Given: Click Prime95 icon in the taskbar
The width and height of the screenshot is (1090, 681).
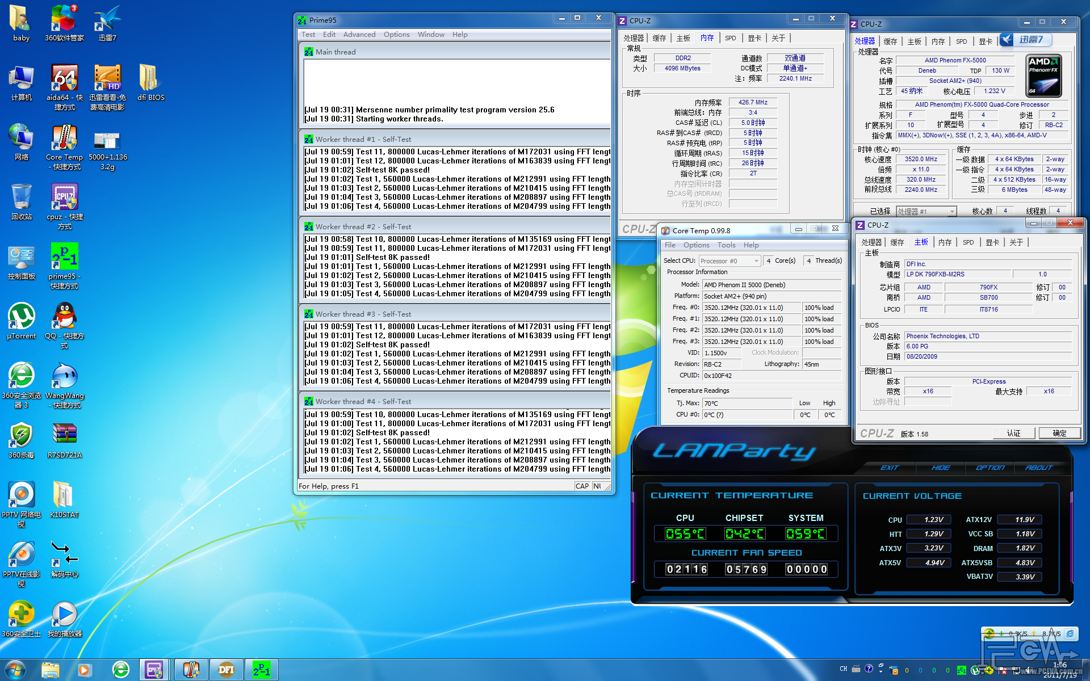Looking at the screenshot, I should click(262, 670).
